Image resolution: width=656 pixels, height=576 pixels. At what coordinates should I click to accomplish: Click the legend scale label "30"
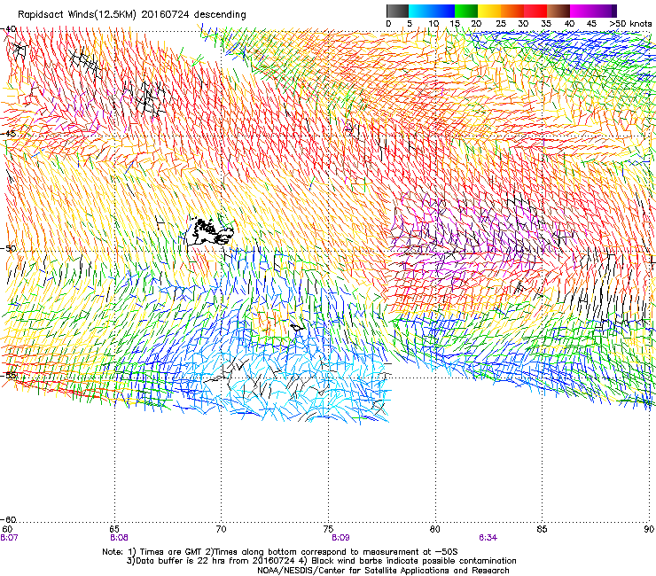523,24
